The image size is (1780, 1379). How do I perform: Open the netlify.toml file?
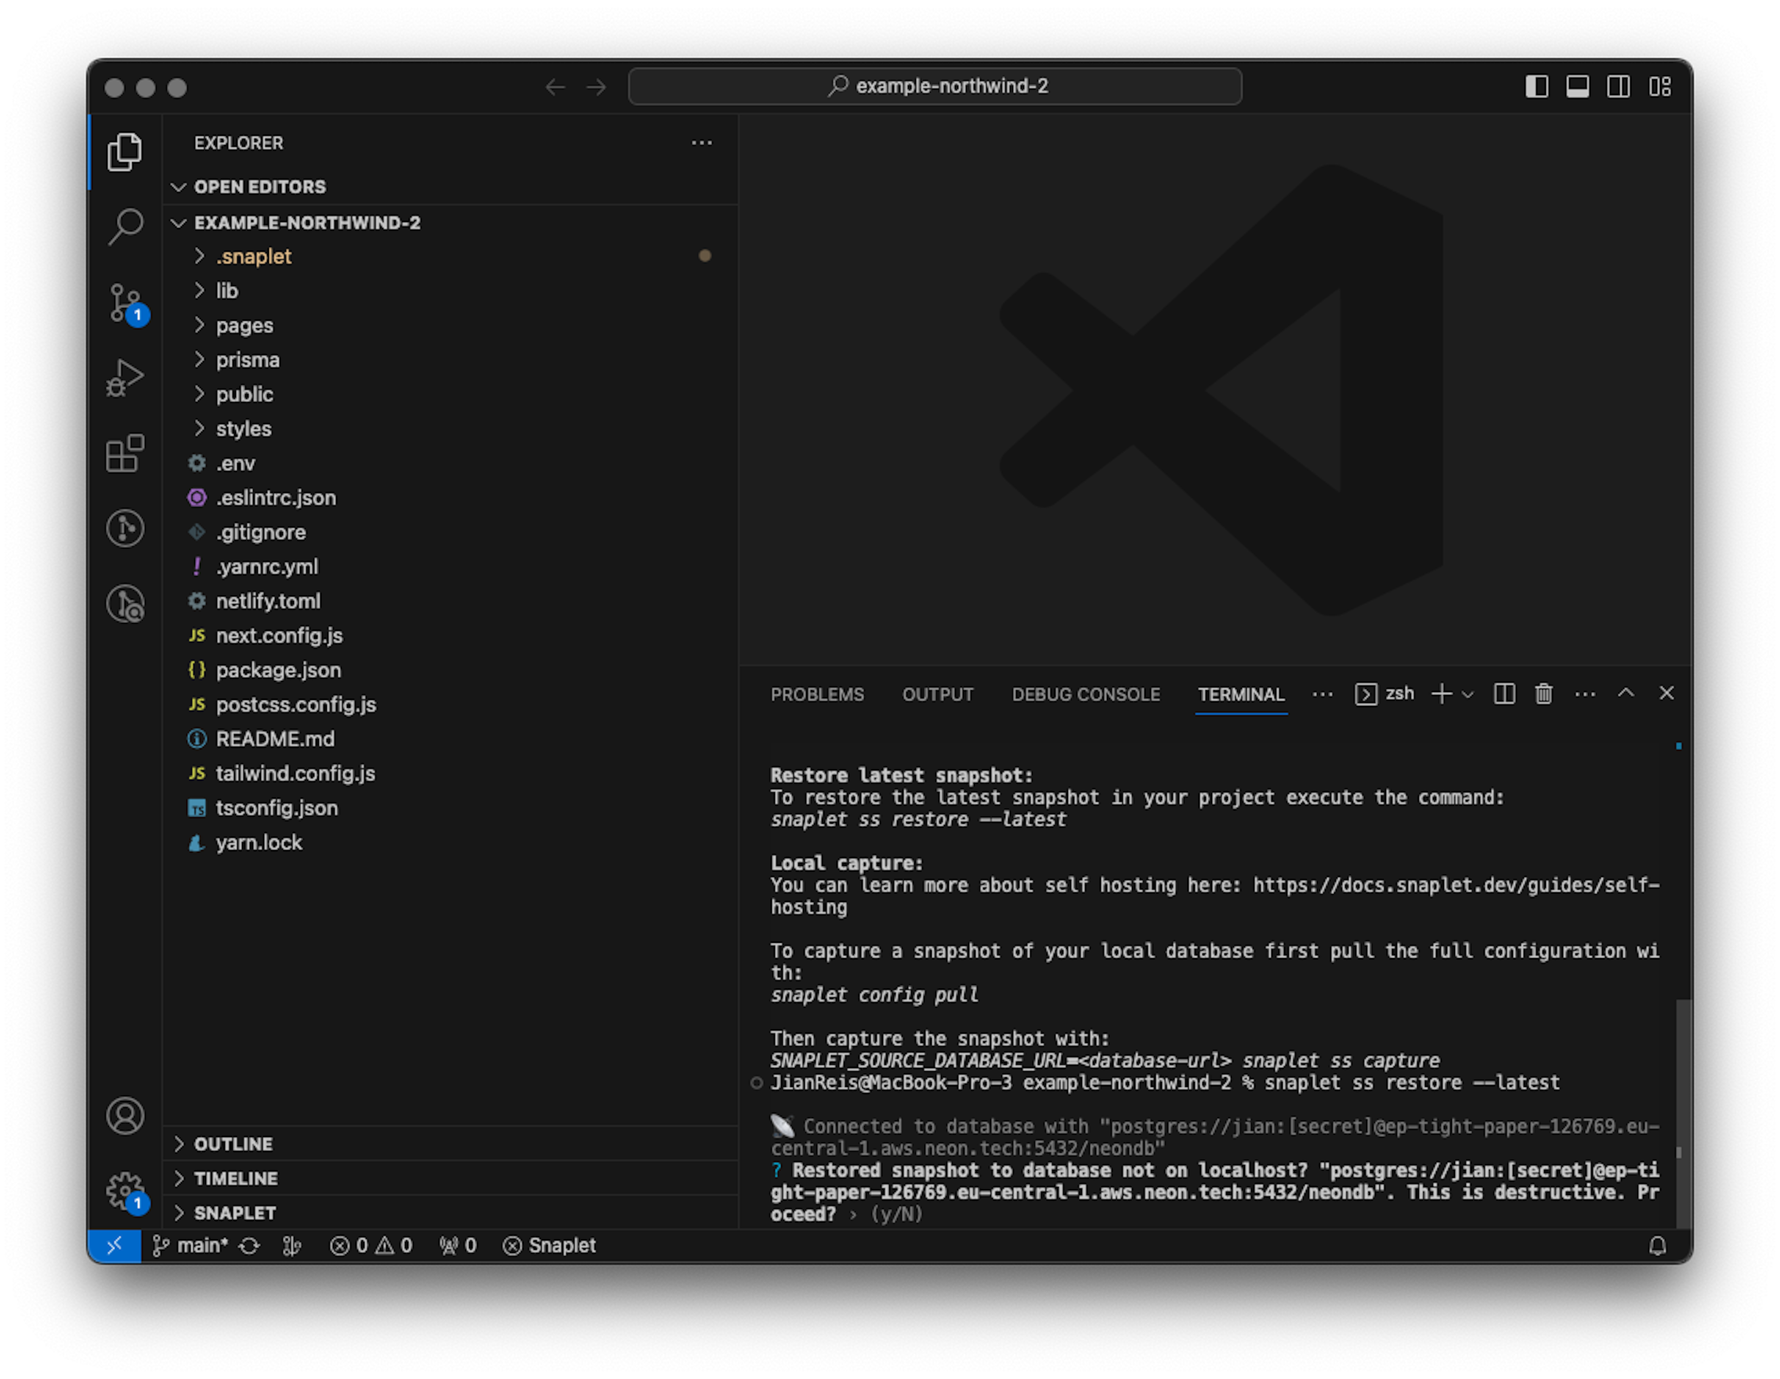coord(451,601)
